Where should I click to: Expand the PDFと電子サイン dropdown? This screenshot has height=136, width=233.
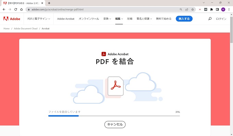click(x=39, y=19)
